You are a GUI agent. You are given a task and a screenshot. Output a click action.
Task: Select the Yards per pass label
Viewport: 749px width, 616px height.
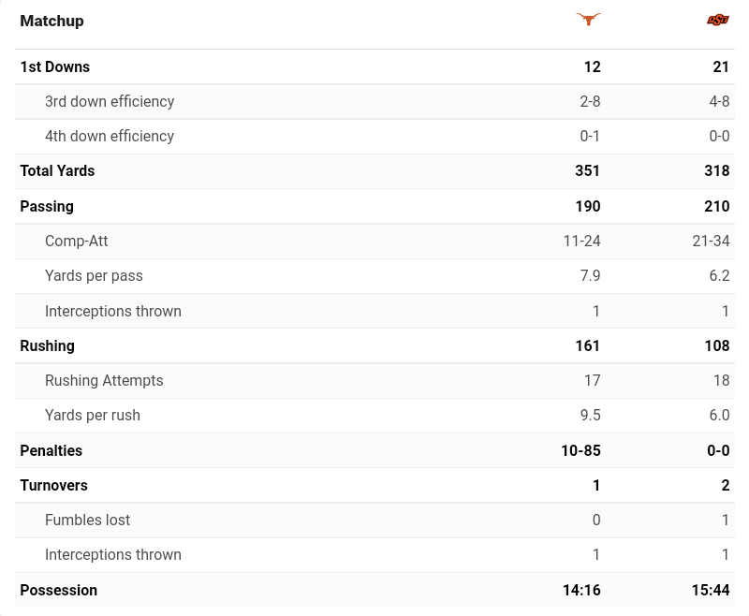click(x=94, y=275)
